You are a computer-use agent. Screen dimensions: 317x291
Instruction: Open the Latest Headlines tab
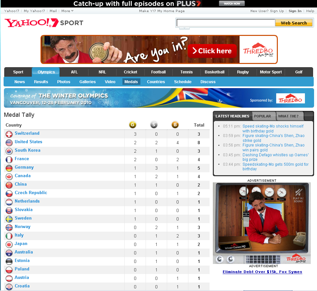(232, 116)
